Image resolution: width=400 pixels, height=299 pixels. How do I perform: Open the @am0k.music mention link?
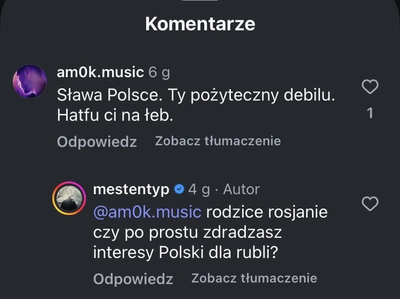pos(147,212)
